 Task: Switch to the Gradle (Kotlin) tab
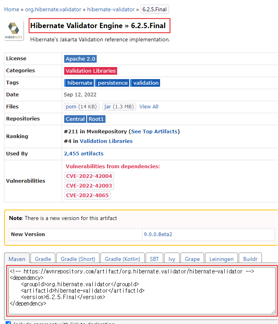coord(122,259)
